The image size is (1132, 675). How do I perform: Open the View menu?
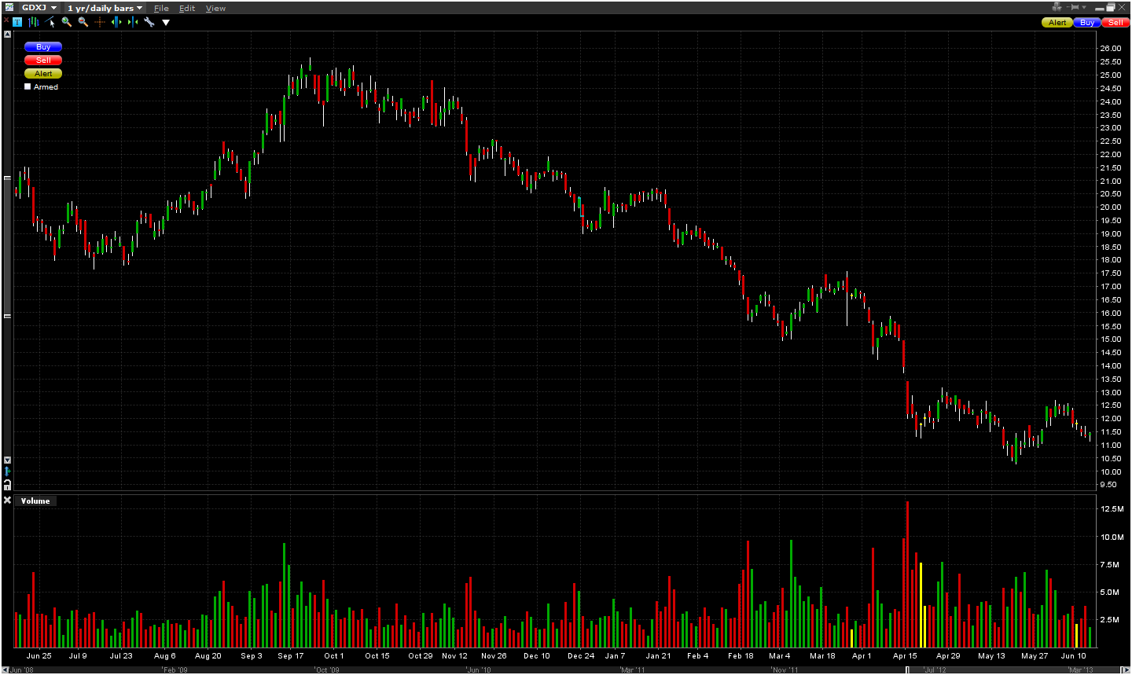[215, 9]
